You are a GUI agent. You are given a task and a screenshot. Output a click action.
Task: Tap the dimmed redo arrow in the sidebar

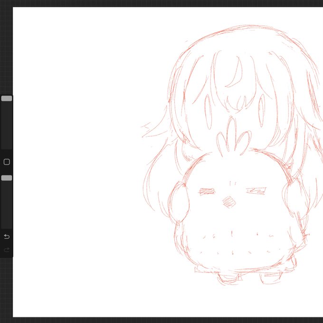(7, 250)
